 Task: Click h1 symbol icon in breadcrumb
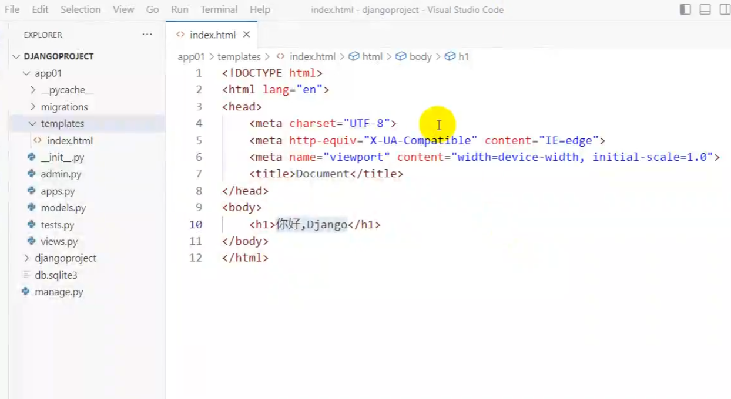click(450, 56)
